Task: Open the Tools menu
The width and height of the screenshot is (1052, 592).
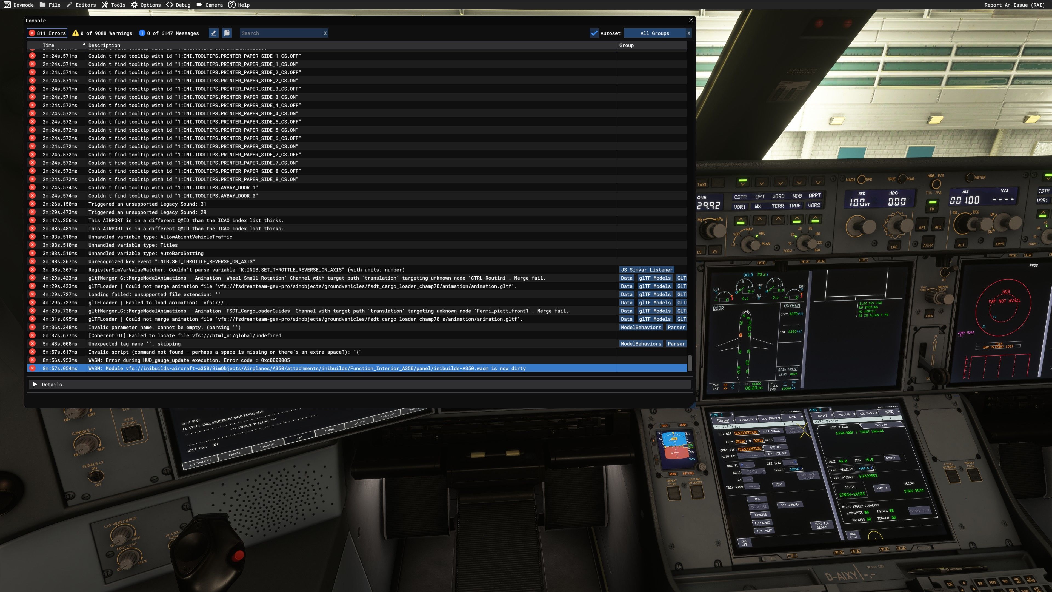Action: tap(113, 5)
